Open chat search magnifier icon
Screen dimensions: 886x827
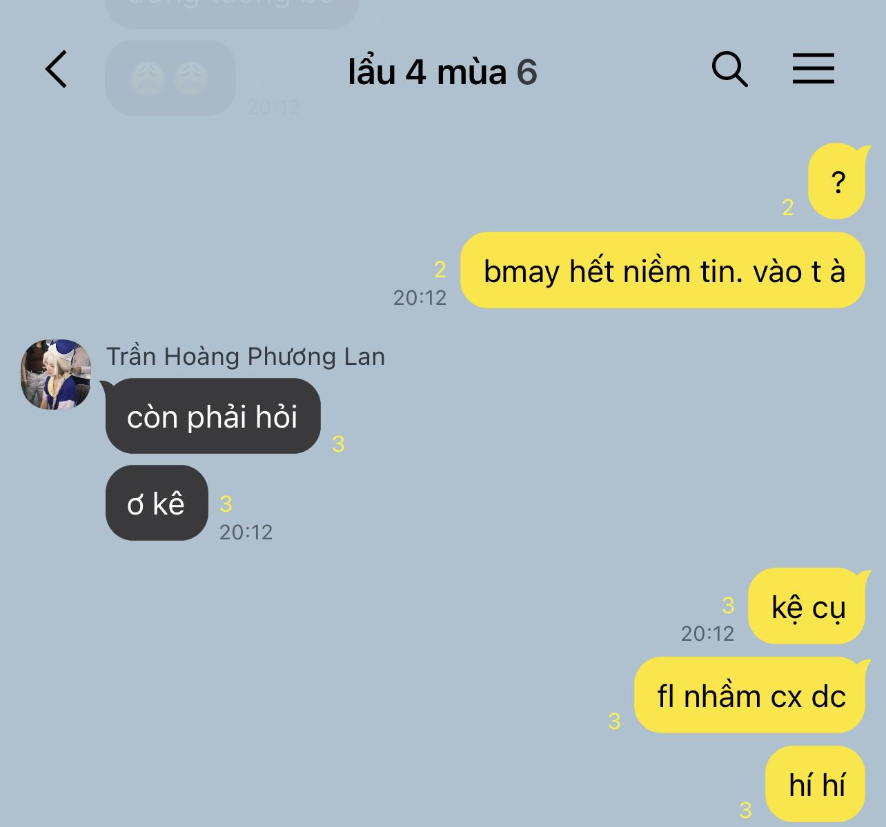point(729,69)
